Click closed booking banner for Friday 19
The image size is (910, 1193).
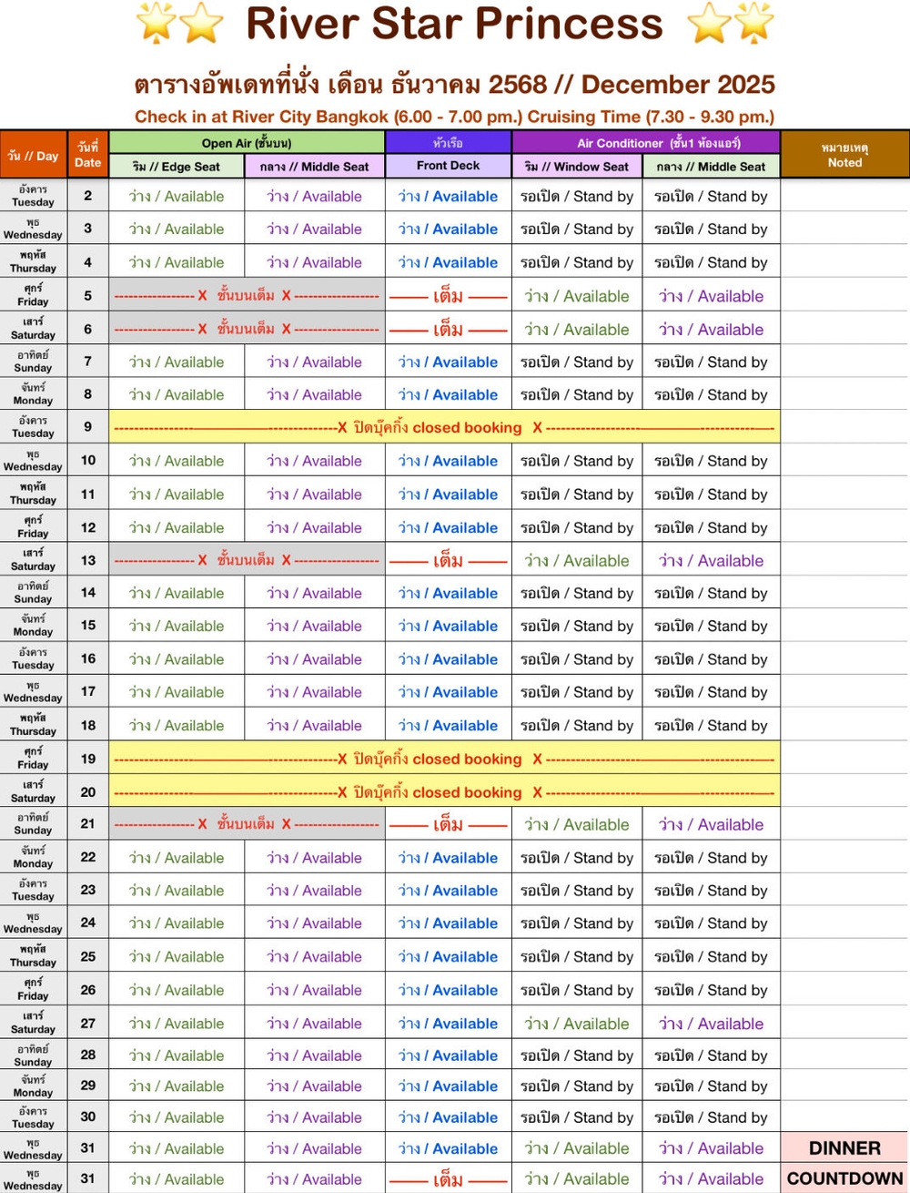[444, 759]
